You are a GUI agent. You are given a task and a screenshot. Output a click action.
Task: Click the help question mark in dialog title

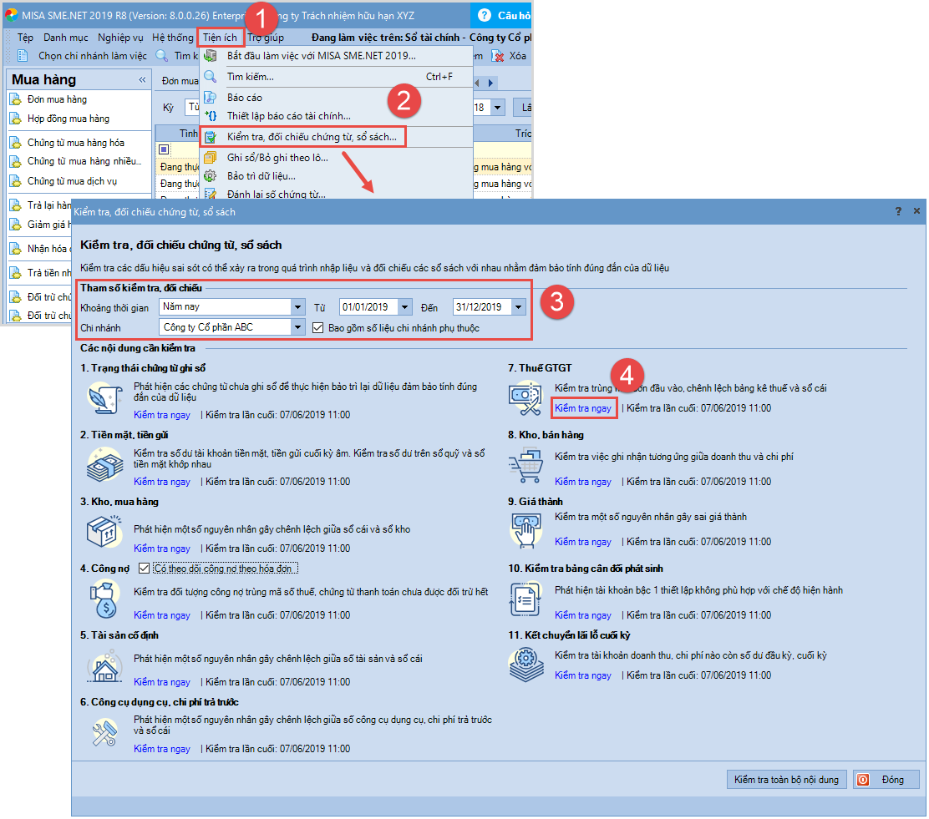pyautogui.click(x=898, y=211)
